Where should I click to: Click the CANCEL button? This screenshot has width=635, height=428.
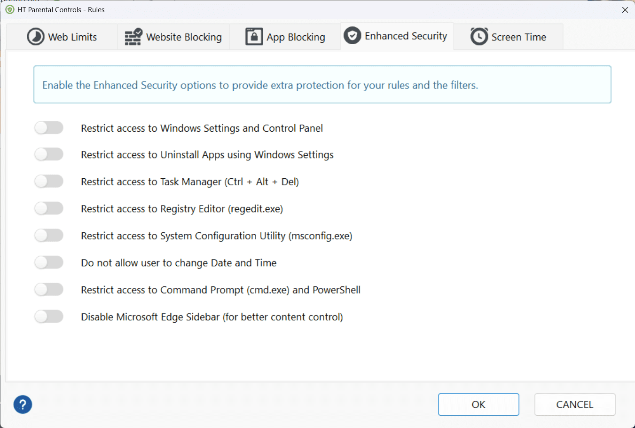pos(575,404)
